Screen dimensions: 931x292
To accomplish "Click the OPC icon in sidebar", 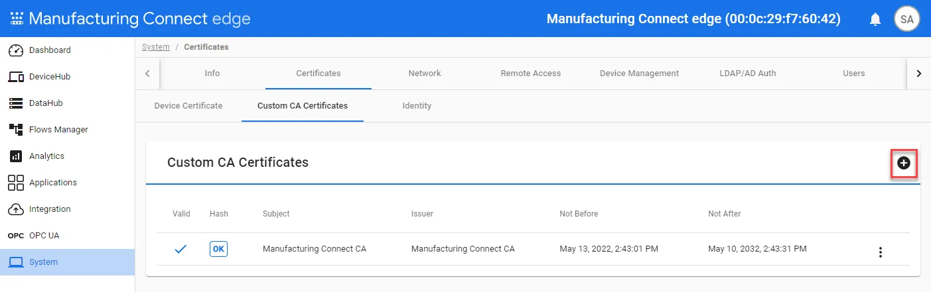I will 16,236.
